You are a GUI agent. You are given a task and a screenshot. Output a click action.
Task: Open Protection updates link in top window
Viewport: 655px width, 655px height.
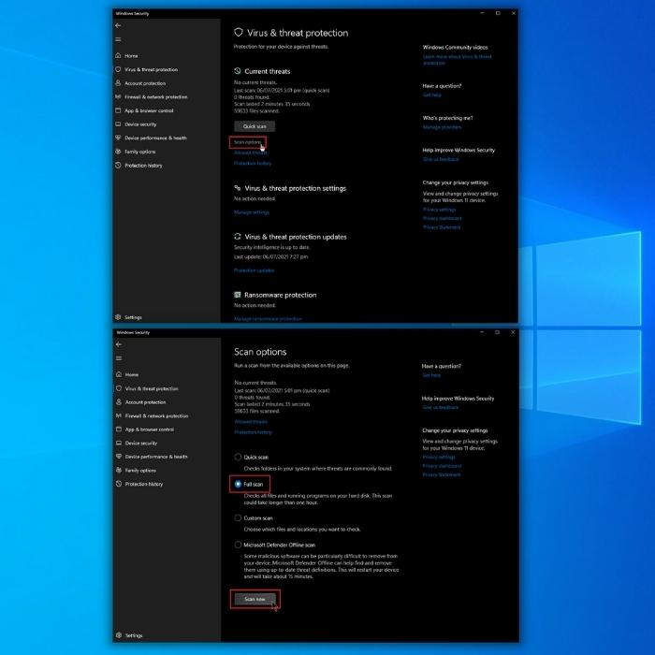(254, 270)
